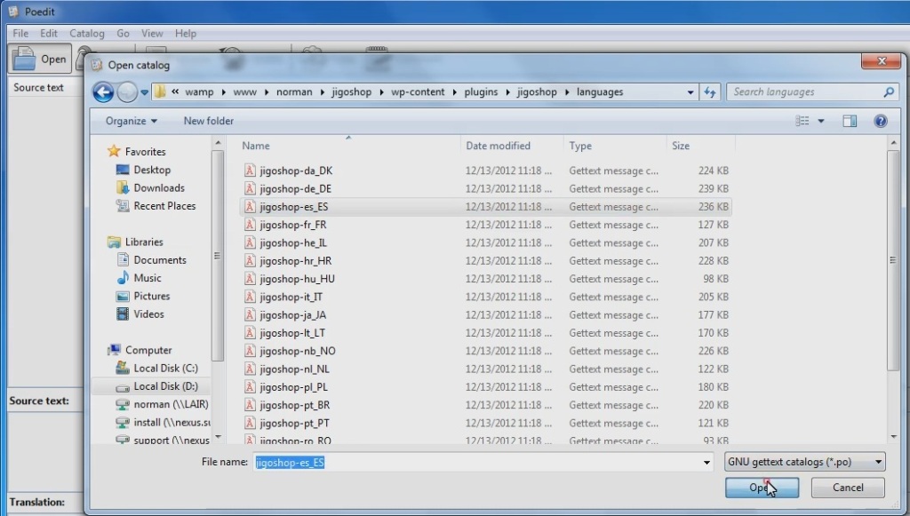This screenshot has width=910, height=516.
Task: Click the New folder button
Action: [x=208, y=121]
